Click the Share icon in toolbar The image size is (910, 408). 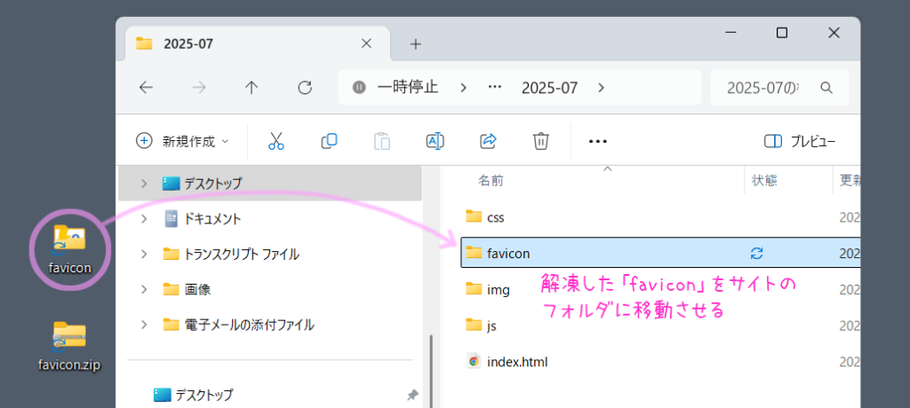click(488, 141)
